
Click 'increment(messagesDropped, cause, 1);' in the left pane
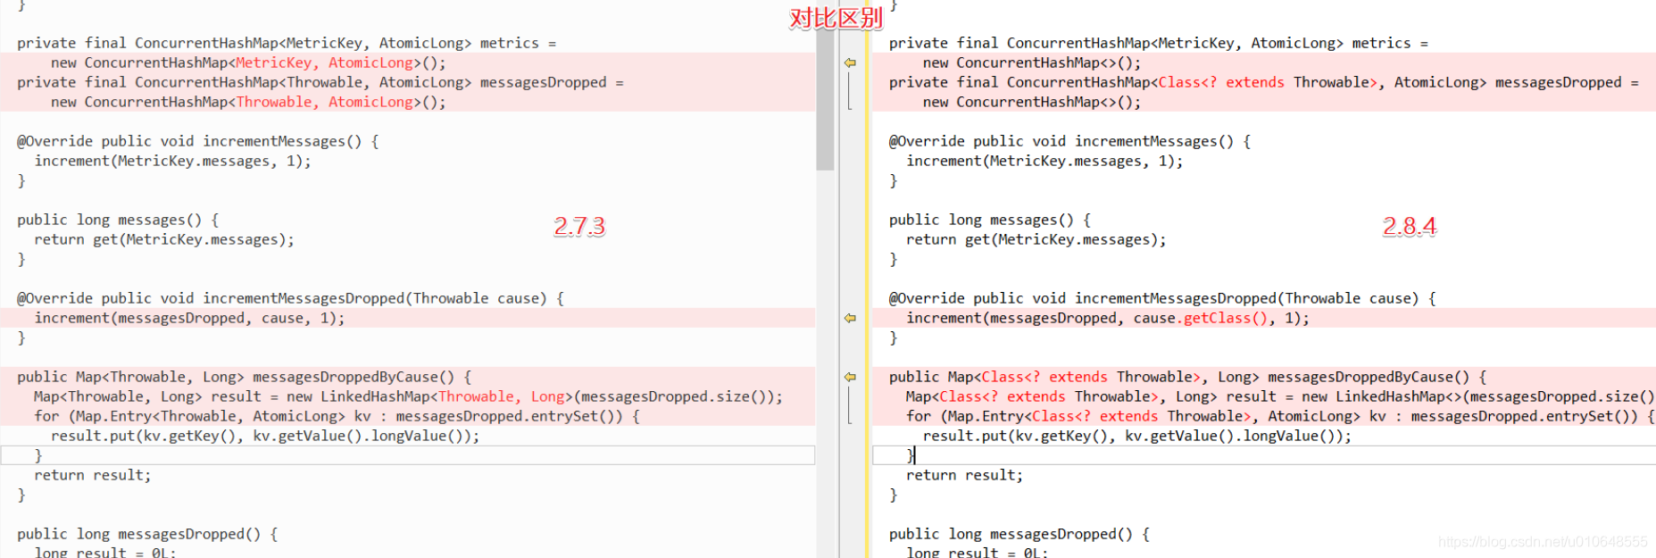click(189, 318)
